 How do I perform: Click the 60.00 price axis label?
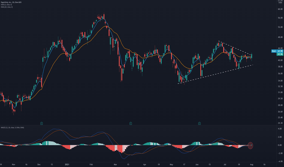pyautogui.click(x=280, y=9)
